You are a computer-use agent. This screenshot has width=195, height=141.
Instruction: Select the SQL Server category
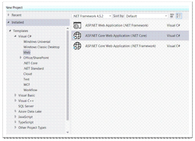pos(26,106)
